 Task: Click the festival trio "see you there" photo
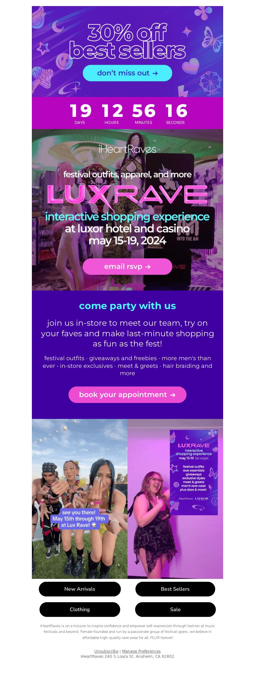[x=80, y=499]
